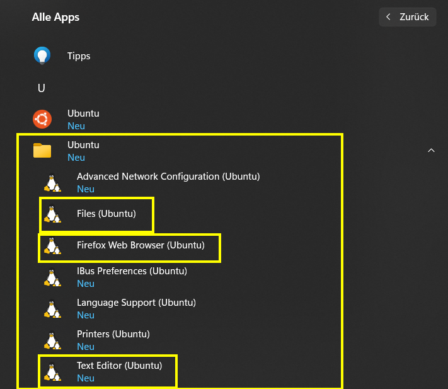This screenshot has width=448, height=389.
Task: Open Tipps from the app list
Action: (79, 56)
